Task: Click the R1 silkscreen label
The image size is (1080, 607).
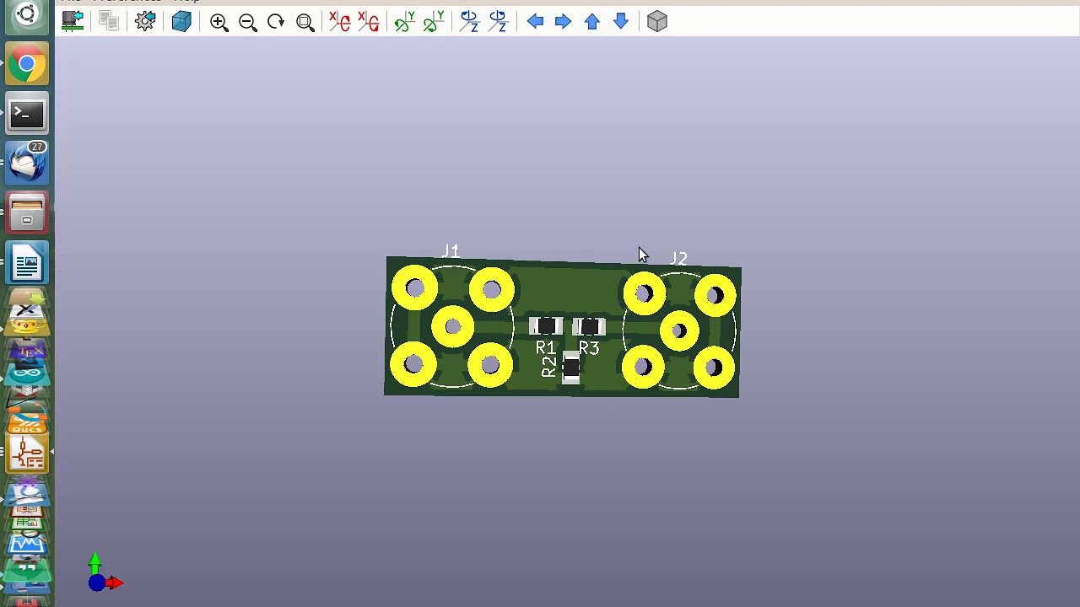Action: click(x=546, y=348)
